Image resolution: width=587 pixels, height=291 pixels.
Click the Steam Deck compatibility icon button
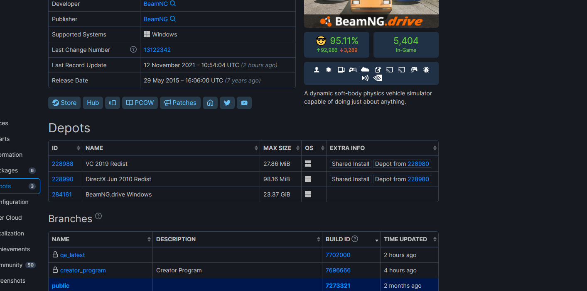(x=113, y=103)
